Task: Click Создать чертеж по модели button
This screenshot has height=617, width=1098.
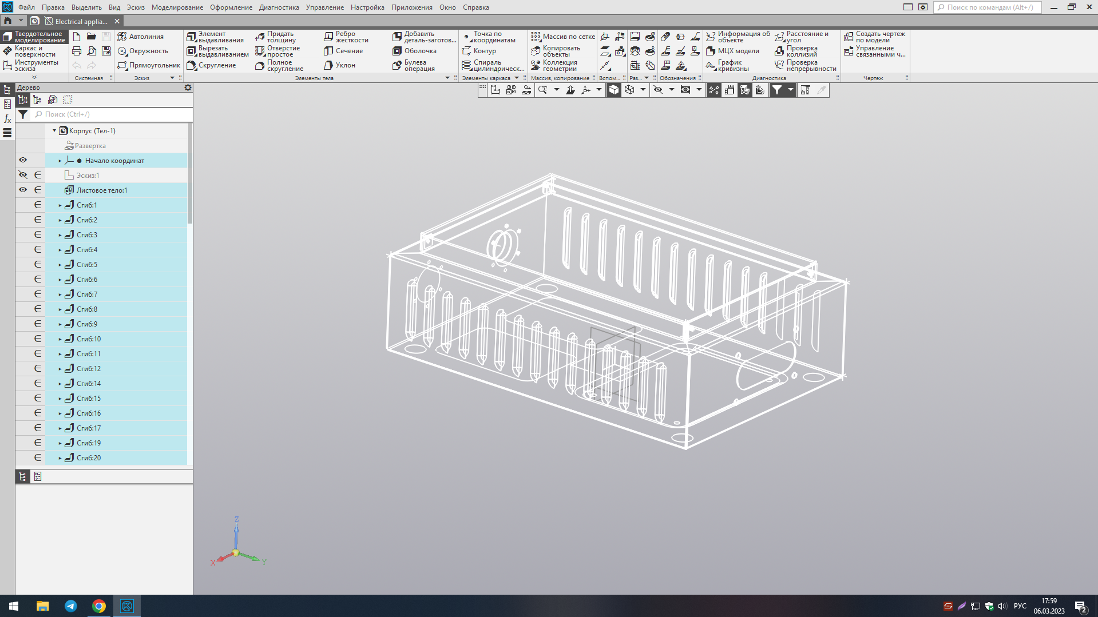Action: [x=875, y=37]
